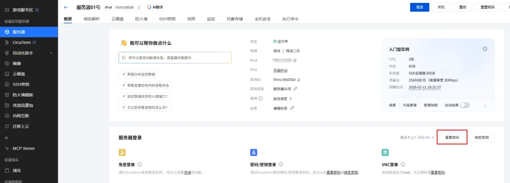This screenshot has width=510, height=183.
Task: Click 续费 on the instance card
Action: click(x=392, y=105)
